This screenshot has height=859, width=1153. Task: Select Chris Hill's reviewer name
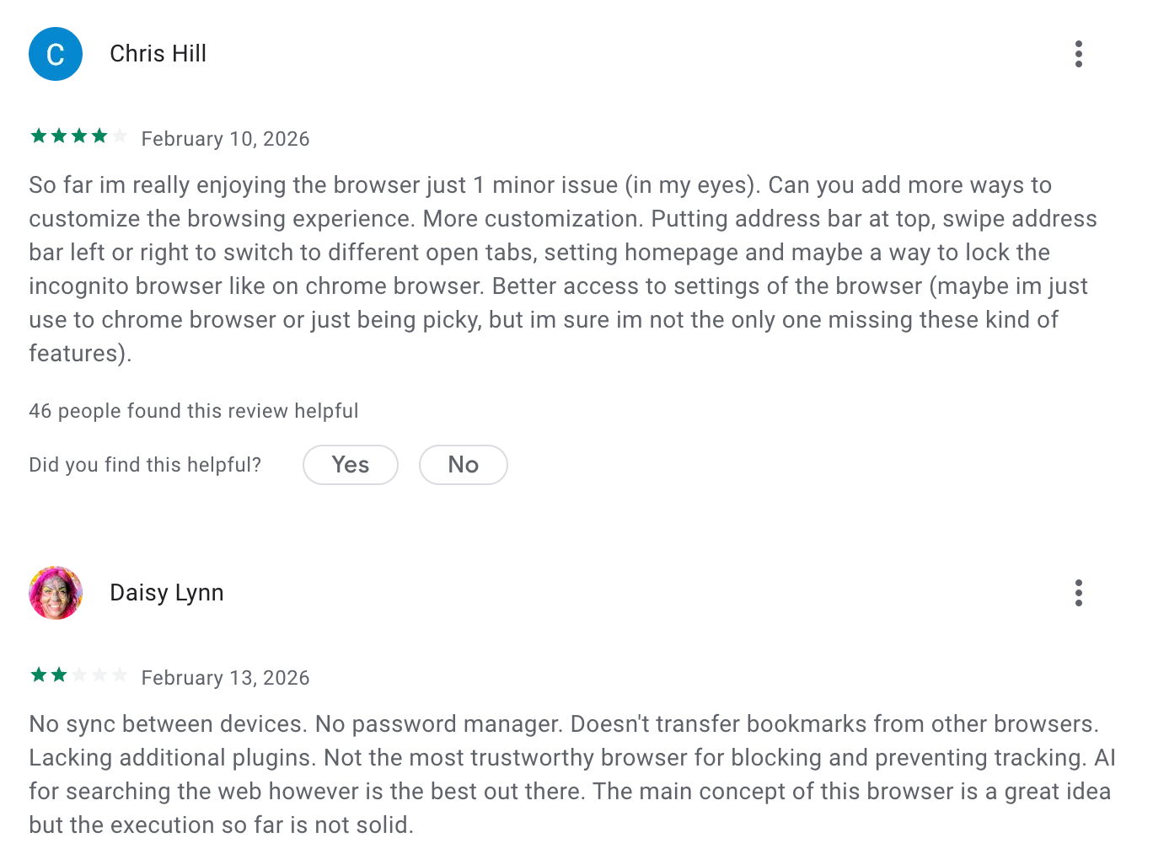coord(158,53)
